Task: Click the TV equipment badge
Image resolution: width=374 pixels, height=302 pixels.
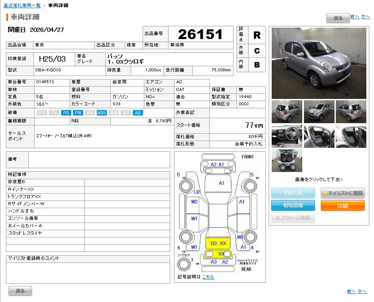Action: point(54,113)
